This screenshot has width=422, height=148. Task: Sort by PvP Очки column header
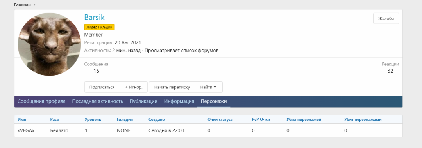(261, 120)
